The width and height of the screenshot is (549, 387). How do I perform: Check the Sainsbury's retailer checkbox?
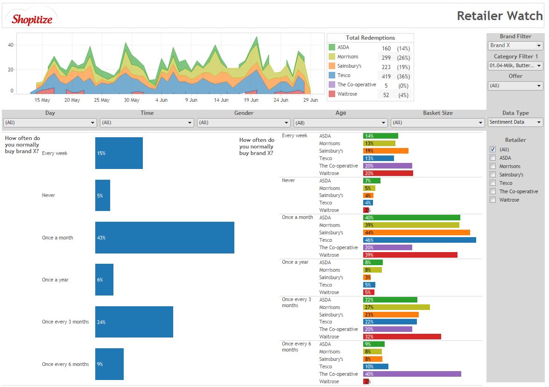pyautogui.click(x=493, y=175)
